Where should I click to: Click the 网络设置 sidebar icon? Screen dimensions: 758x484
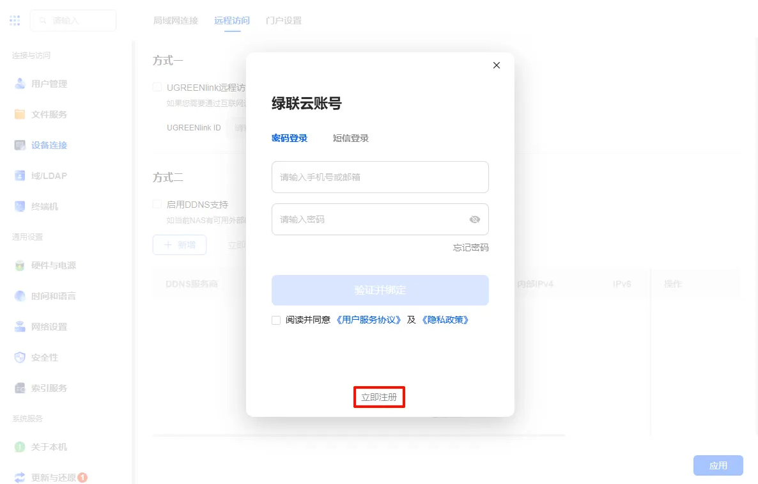click(x=20, y=327)
